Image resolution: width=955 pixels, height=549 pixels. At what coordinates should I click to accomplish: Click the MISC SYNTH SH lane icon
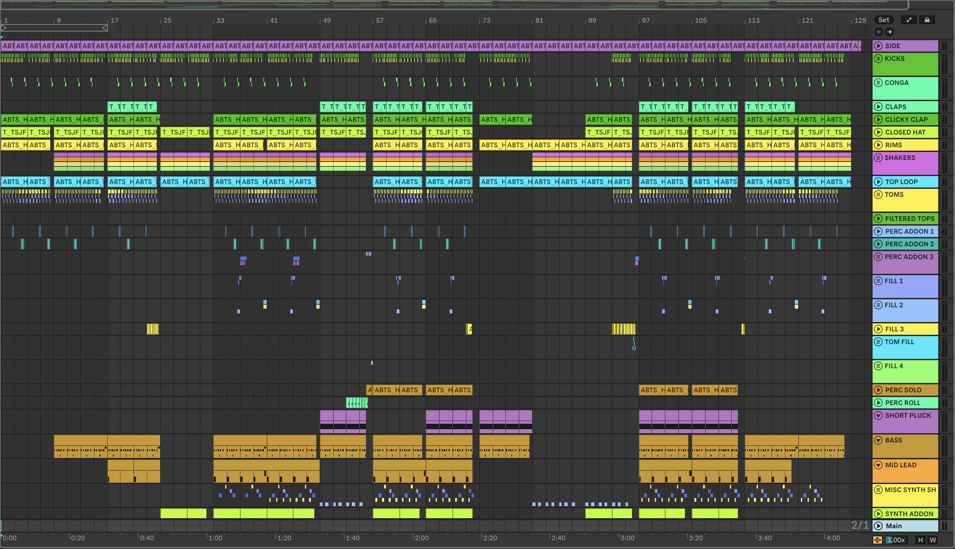(878, 490)
